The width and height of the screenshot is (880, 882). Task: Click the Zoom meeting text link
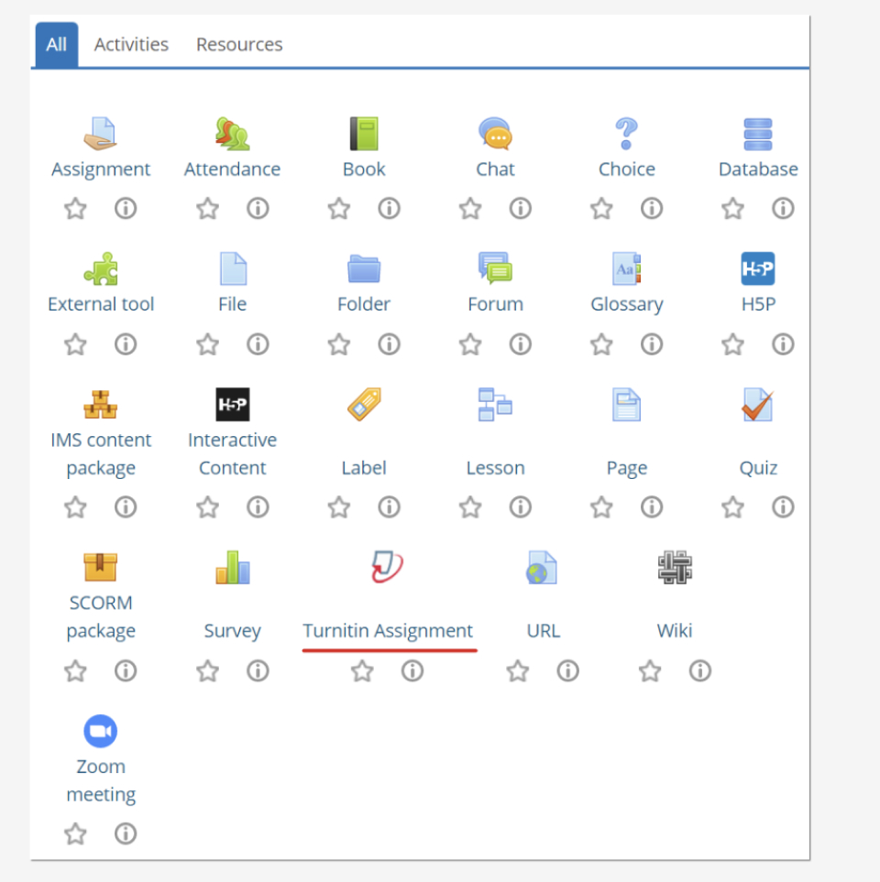(x=101, y=780)
